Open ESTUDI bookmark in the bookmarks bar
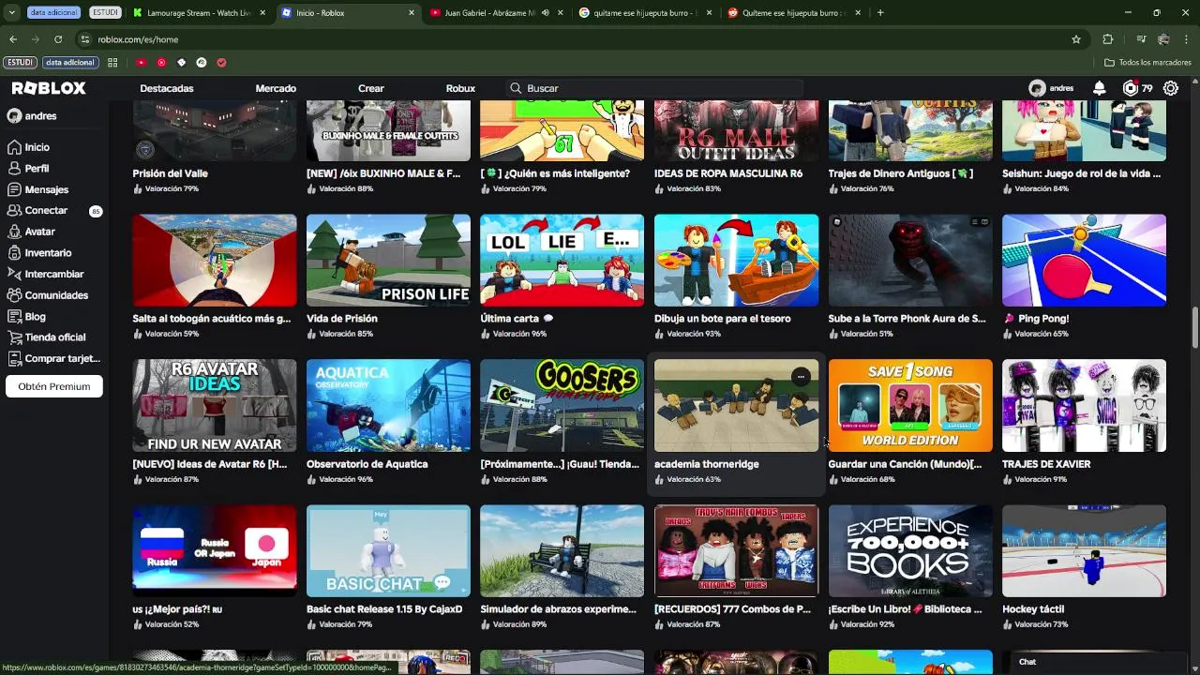This screenshot has width=1200, height=675. pyautogui.click(x=21, y=63)
